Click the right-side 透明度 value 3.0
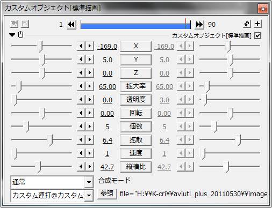Viewport: 272px width, 208px height. [164, 100]
